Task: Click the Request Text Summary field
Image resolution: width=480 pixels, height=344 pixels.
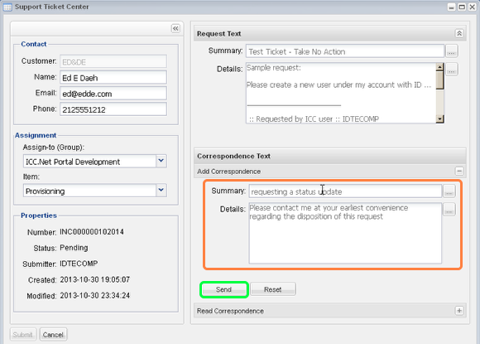Action: point(345,51)
